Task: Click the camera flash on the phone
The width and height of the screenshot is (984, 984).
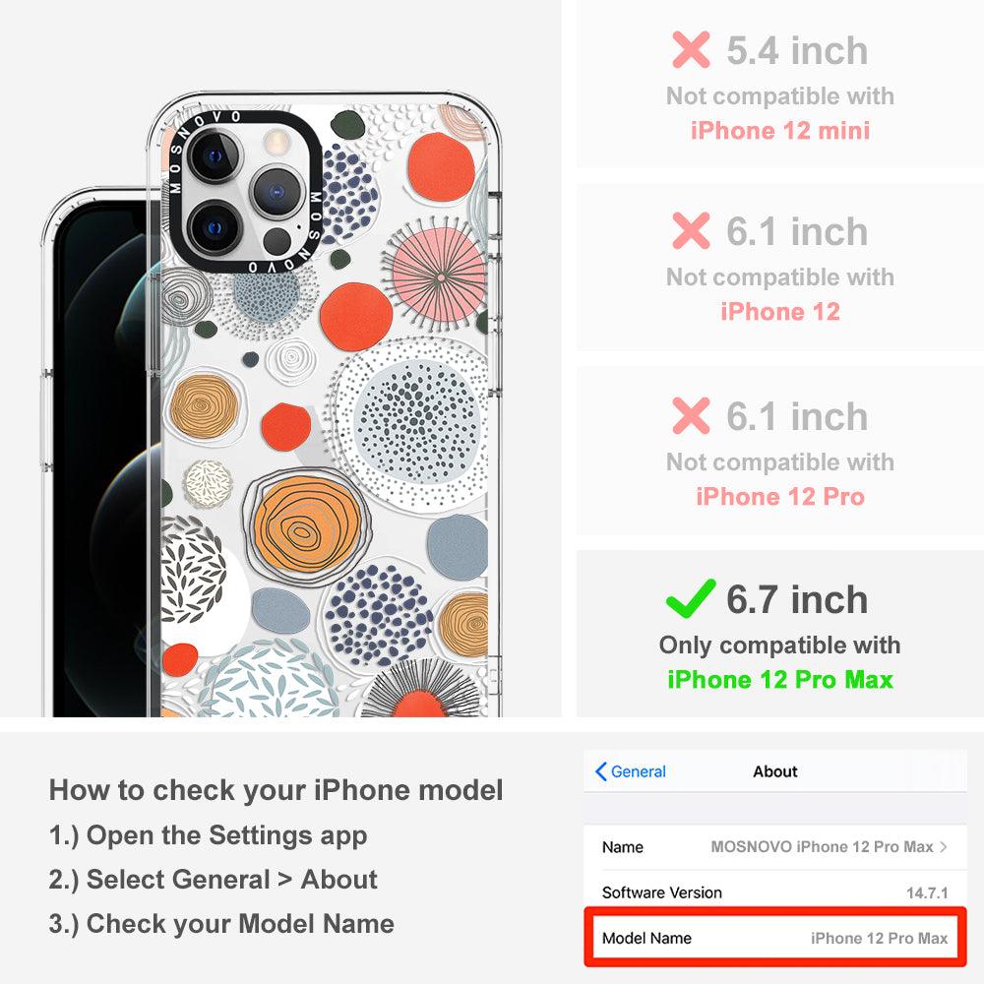Action: pyautogui.click(x=275, y=142)
